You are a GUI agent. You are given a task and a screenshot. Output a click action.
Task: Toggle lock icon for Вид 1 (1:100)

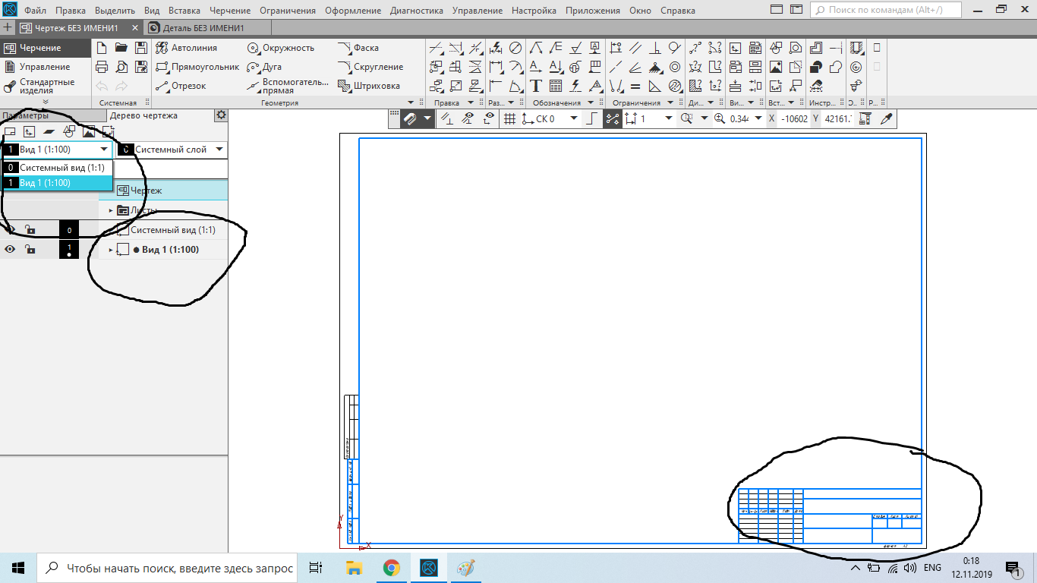click(x=30, y=249)
